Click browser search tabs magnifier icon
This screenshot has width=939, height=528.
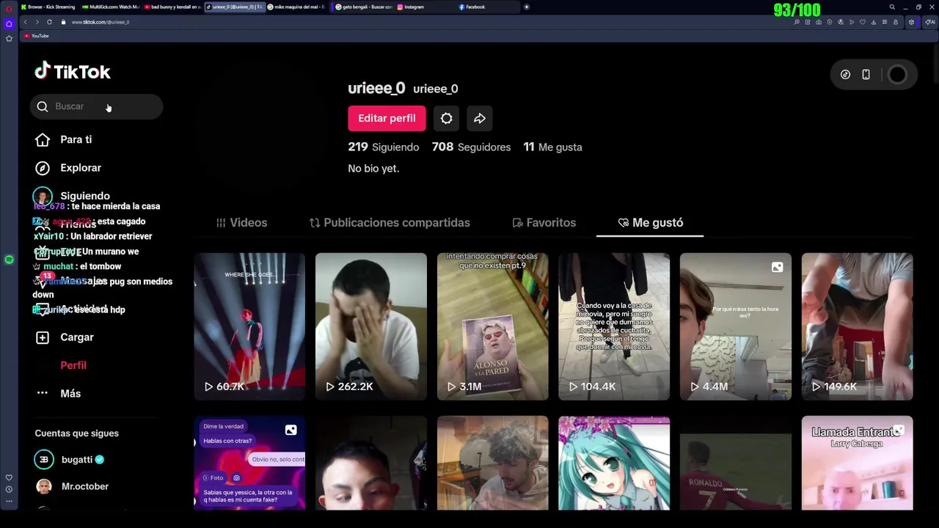(892, 7)
